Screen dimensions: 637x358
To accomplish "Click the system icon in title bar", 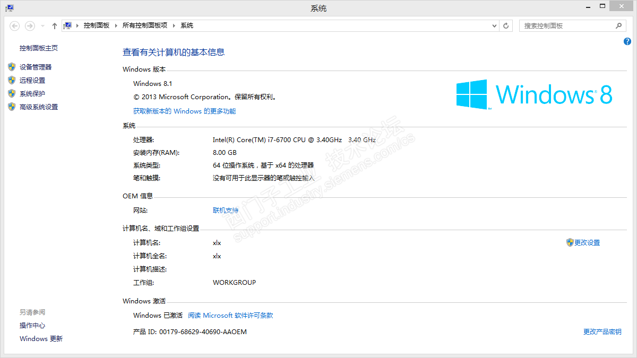I will click(x=10, y=8).
